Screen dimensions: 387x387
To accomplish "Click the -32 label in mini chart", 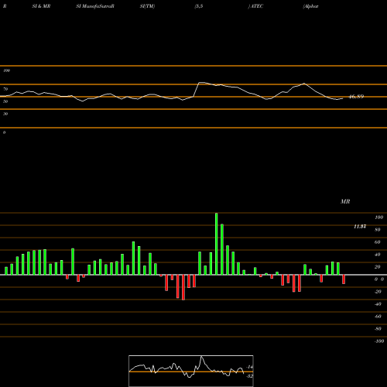I will (249, 376).
